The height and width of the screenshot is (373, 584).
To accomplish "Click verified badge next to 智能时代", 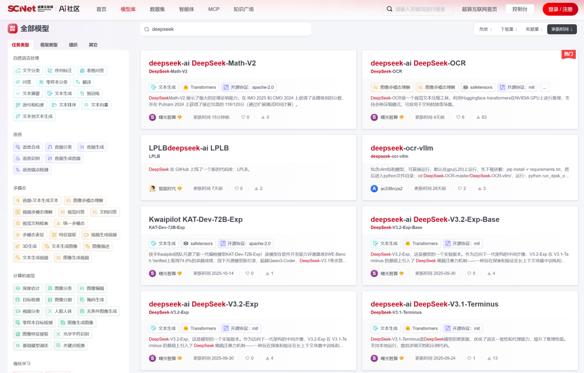I will click(x=180, y=188).
